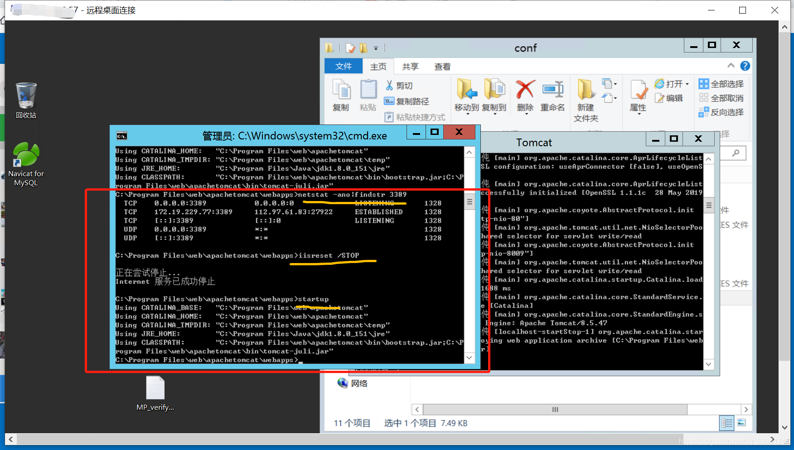Click Tomcat window scrollbar thumb

pos(709,205)
